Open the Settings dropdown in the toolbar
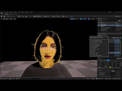 [118, 16]
